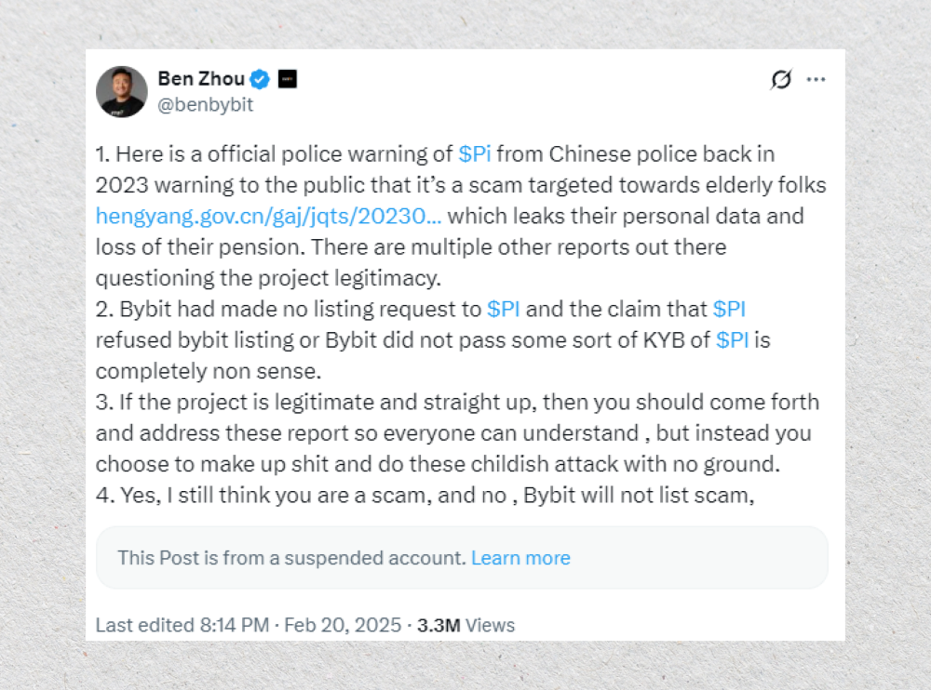
Task: Click the sentence 'If the project is legitimate'
Action: pos(456,403)
